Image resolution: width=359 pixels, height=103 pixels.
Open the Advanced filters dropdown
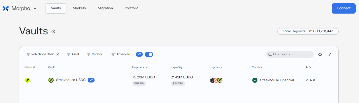tap(121, 54)
